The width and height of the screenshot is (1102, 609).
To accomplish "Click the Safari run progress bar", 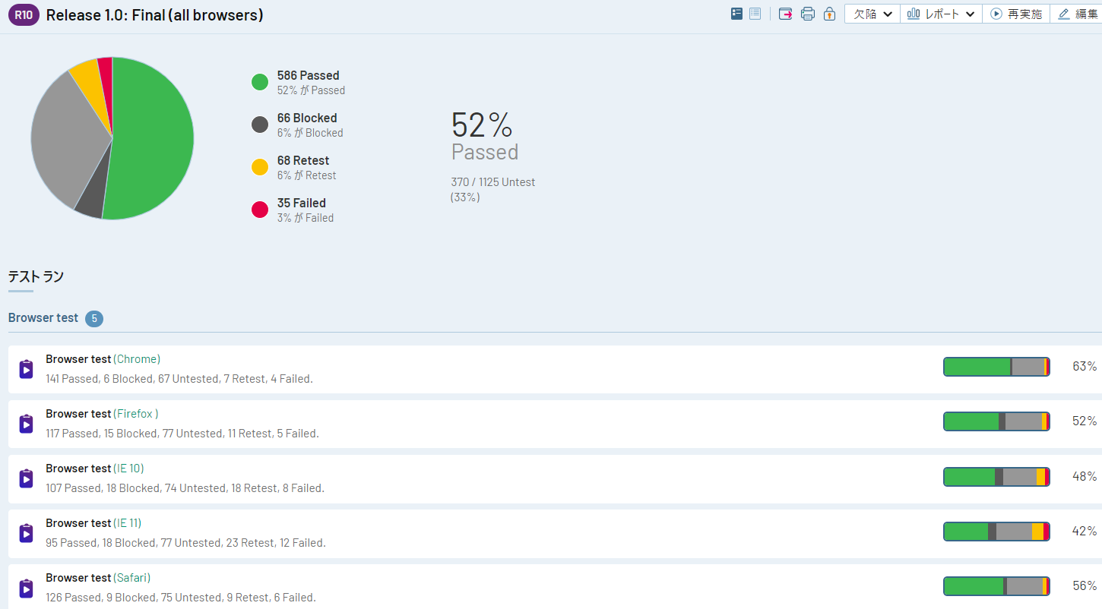I will click(996, 586).
